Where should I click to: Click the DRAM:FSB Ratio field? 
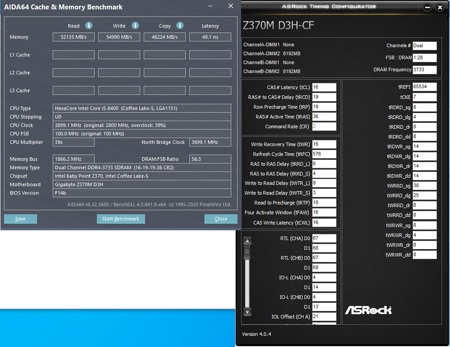pos(210,159)
